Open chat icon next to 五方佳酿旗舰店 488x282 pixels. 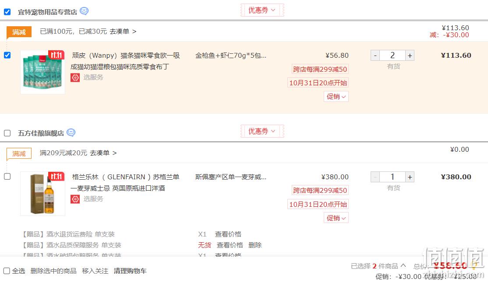tap(71, 132)
